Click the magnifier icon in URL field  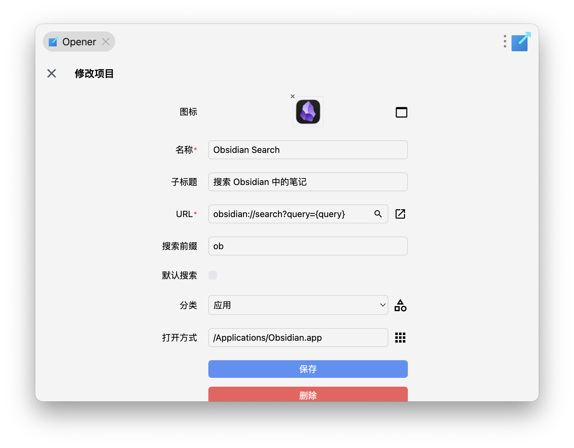[378, 214]
